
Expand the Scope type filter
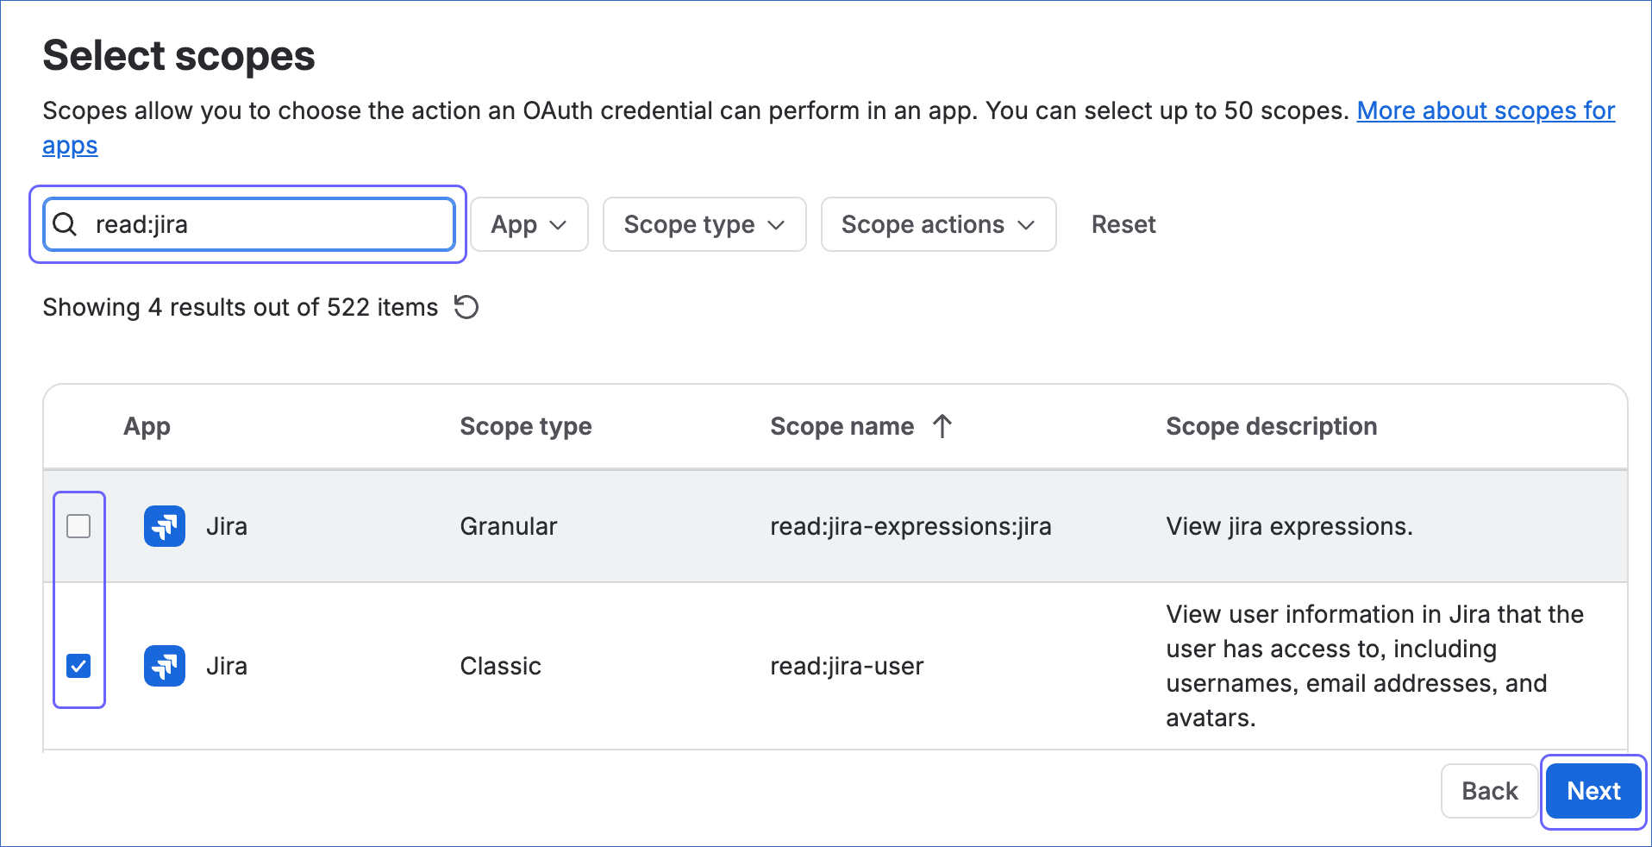[704, 224]
